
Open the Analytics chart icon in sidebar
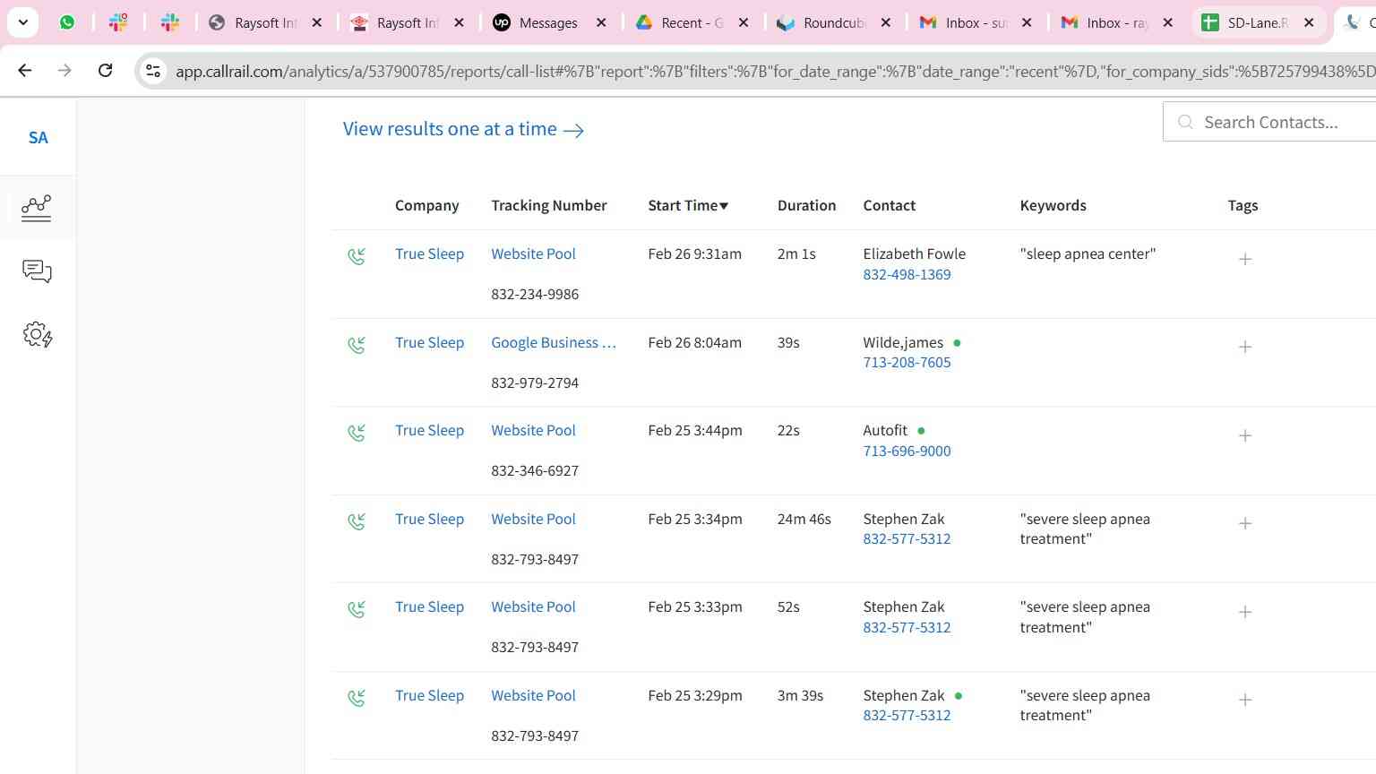click(37, 208)
